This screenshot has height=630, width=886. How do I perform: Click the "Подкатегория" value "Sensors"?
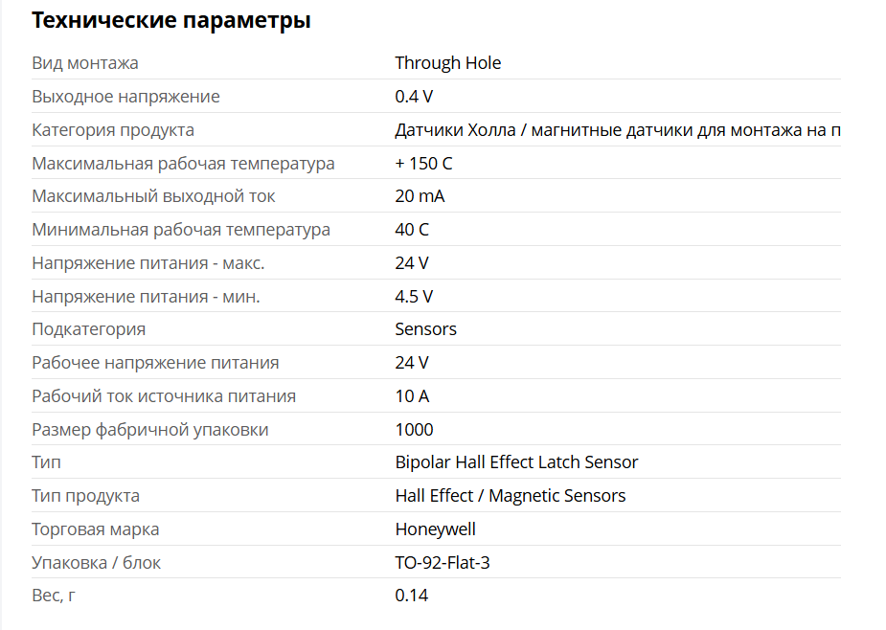coord(425,329)
